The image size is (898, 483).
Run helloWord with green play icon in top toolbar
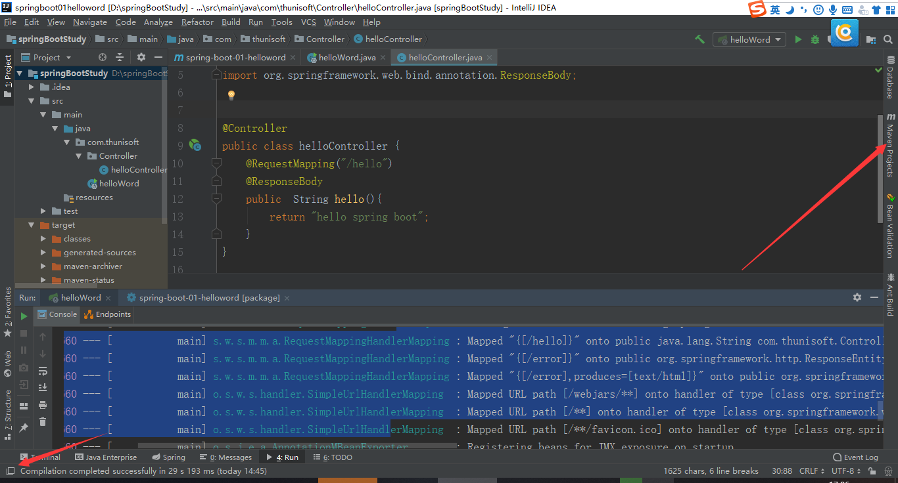click(798, 39)
